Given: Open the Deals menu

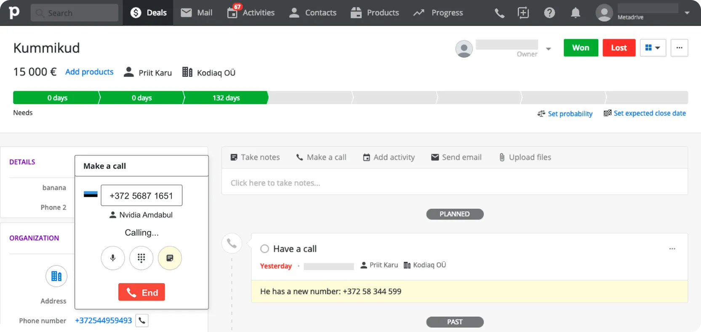Looking at the screenshot, I should click(148, 13).
